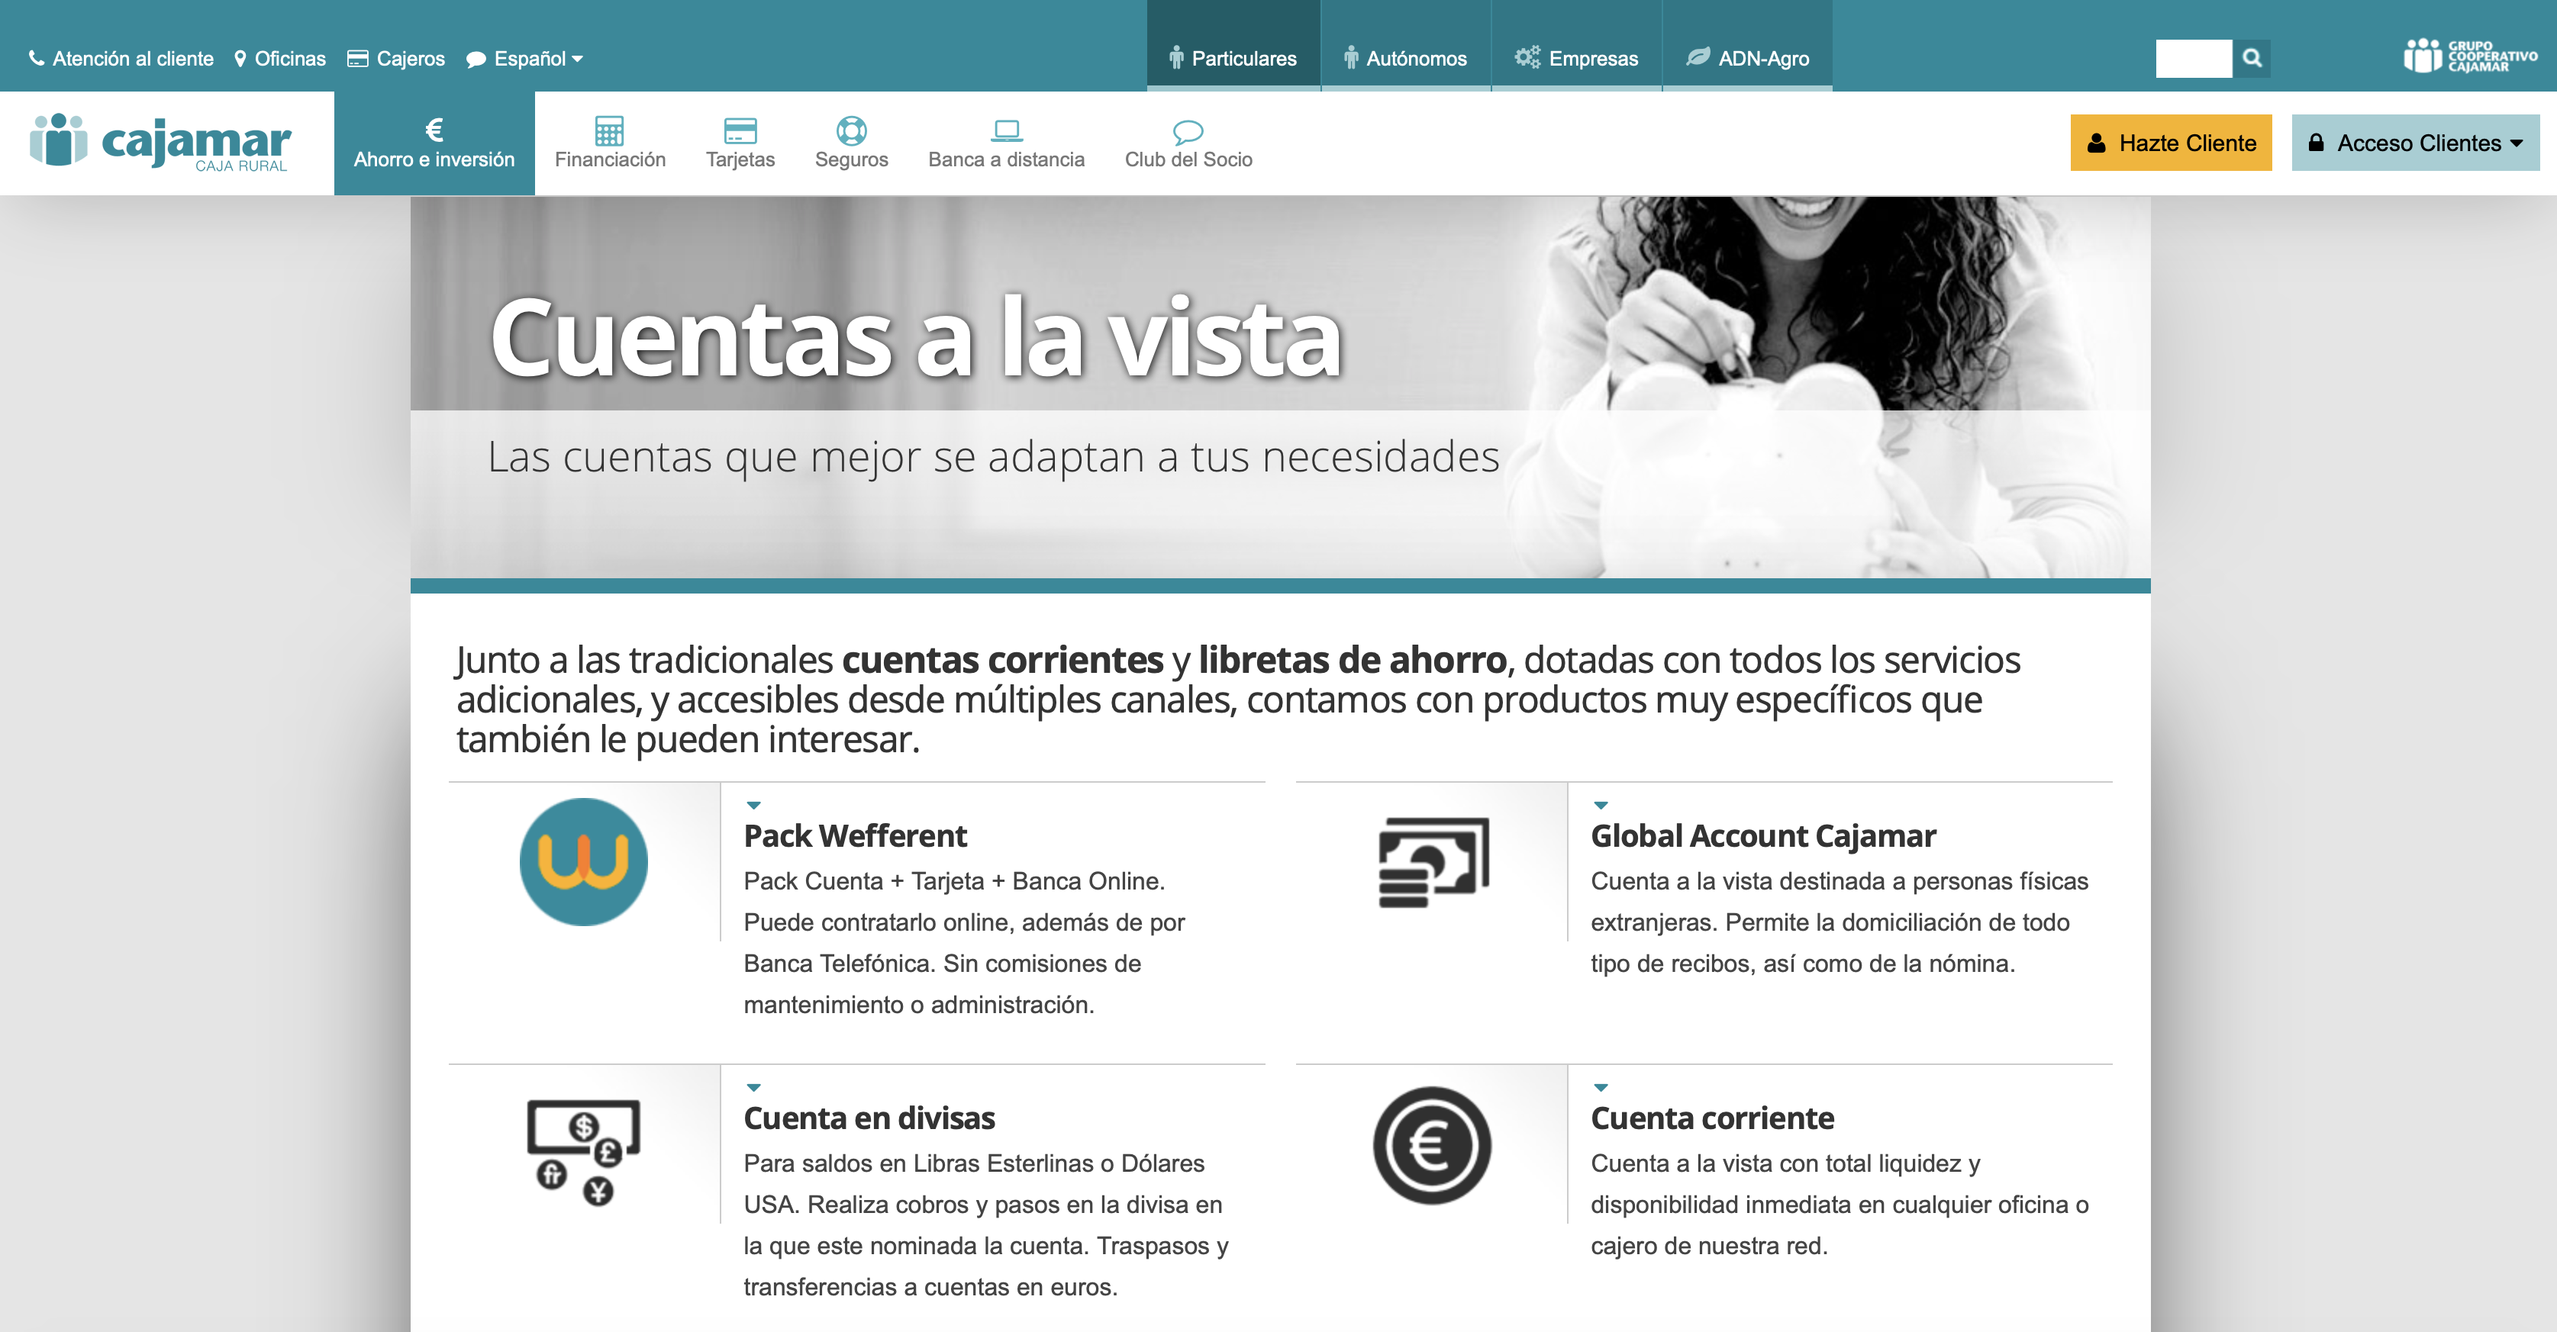Viewport: 2557px width, 1332px height.
Task: Expand the arrow above Cuenta en divisas
Action: tap(753, 1088)
